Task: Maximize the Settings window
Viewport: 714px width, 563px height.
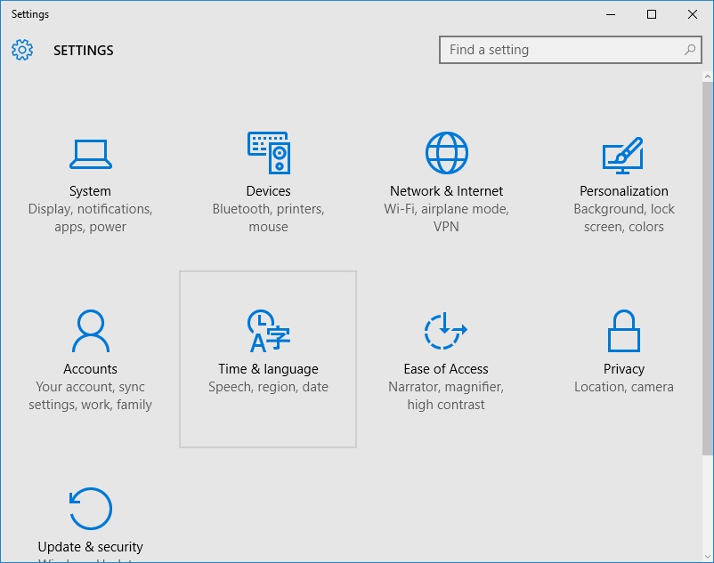Action: click(652, 14)
